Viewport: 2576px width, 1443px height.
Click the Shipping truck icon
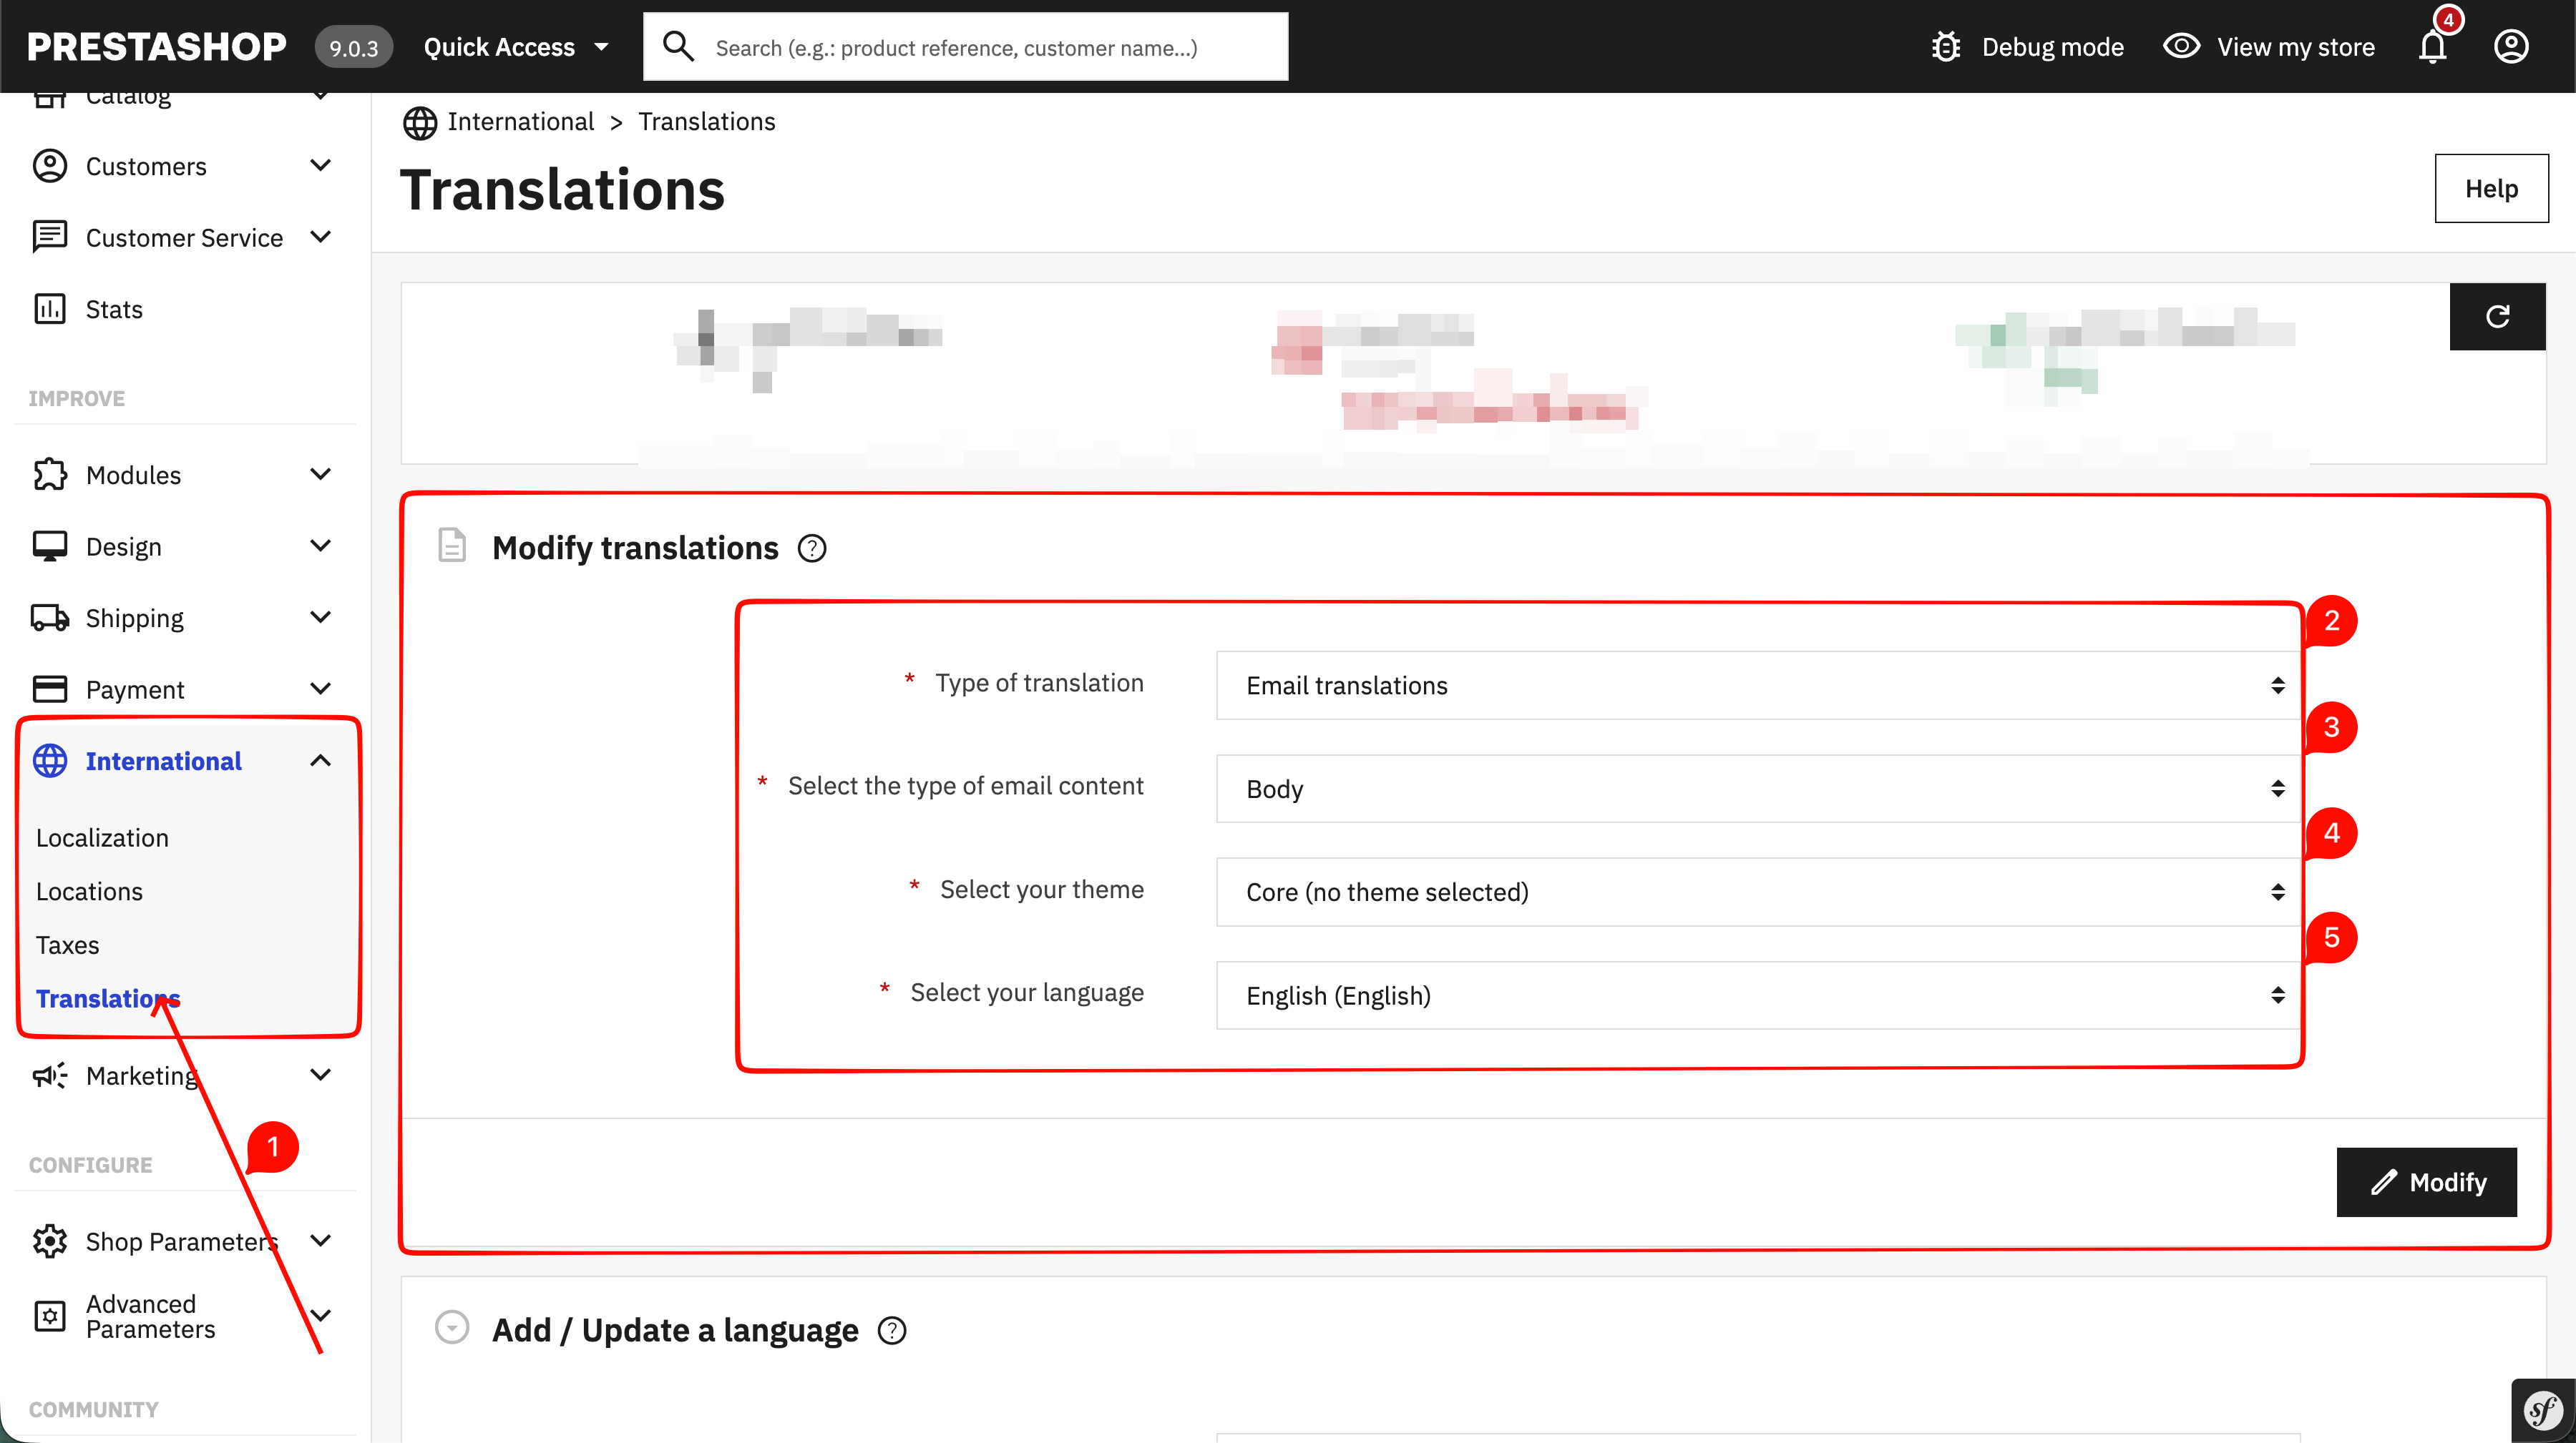[x=50, y=618]
